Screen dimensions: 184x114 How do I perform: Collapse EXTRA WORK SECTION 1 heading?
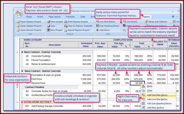click(x=22, y=102)
